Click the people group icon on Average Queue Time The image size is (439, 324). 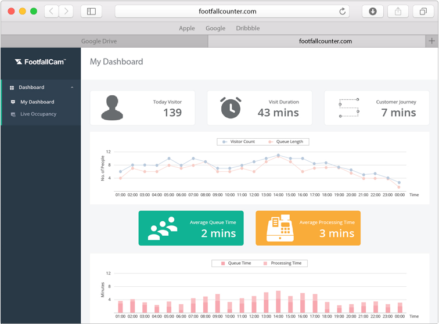(x=162, y=228)
